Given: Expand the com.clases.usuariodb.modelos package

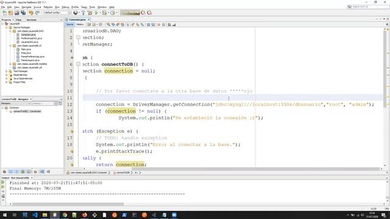Looking at the screenshot, I should pos(10,64).
